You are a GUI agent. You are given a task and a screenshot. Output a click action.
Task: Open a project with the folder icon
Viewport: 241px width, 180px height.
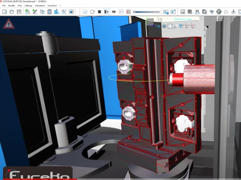point(12,12)
